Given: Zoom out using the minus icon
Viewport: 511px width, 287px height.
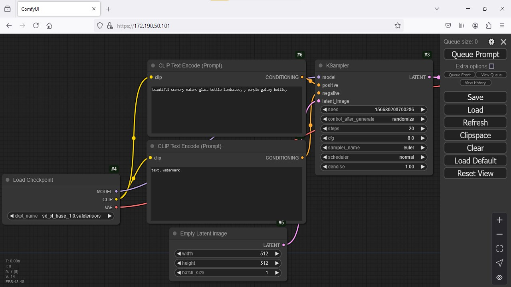Looking at the screenshot, I should coord(499,234).
